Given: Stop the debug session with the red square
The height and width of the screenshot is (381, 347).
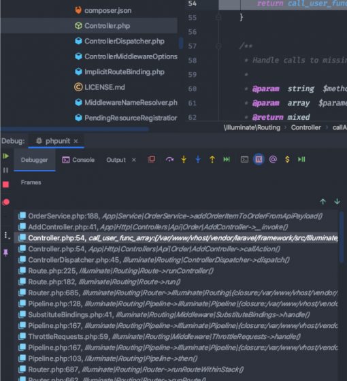Looking at the screenshot, I should pyautogui.click(x=5, y=184).
